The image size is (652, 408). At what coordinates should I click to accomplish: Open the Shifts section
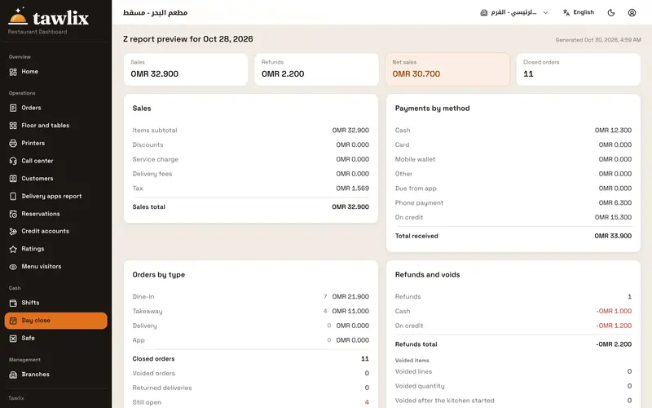click(x=55, y=303)
